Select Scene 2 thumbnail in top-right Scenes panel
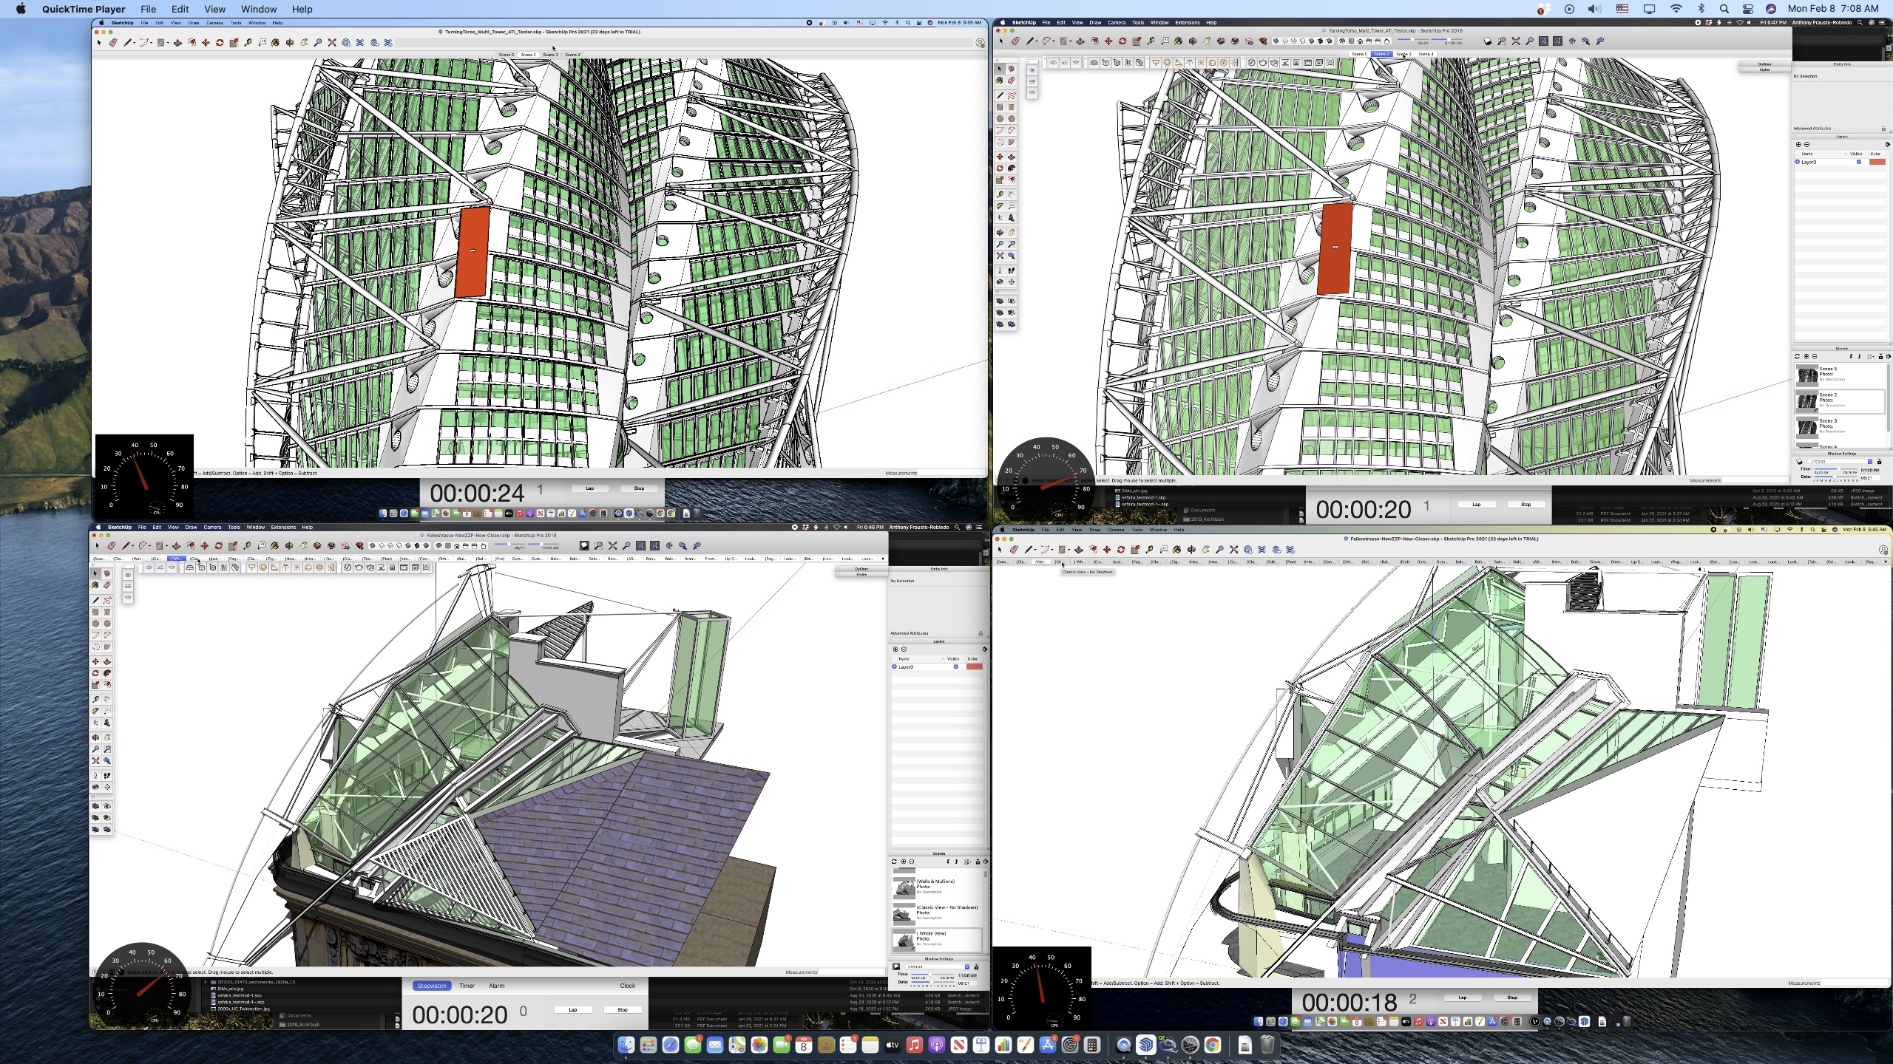The height and width of the screenshot is (1064, 1893). click(1807, 400)
